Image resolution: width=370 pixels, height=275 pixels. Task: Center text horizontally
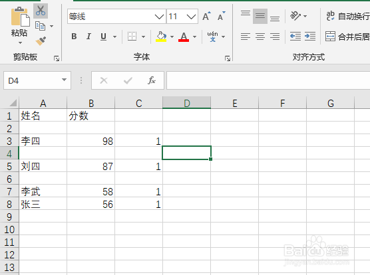point(260,37)
